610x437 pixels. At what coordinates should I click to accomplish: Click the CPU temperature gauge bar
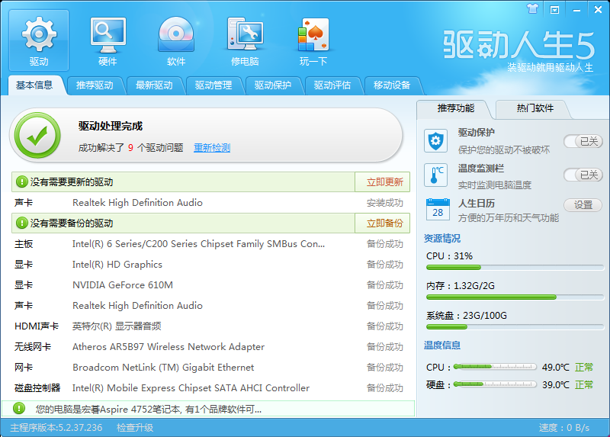click(495, 367)
